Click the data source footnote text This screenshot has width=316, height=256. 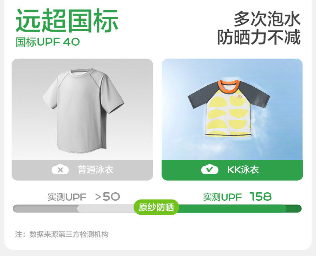click(62, 234)
